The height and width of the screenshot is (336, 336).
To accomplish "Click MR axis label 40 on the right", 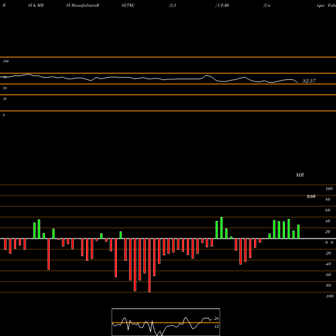I will point(328,221).
